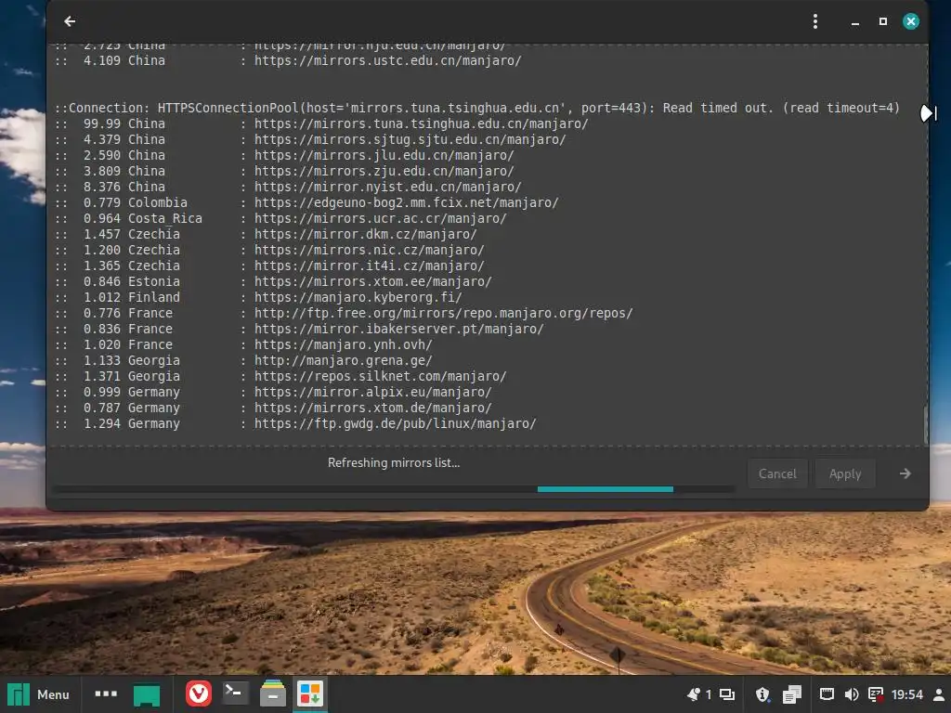Select the software manager taskbar icon

pyautogui.click(x=310, y=694)
